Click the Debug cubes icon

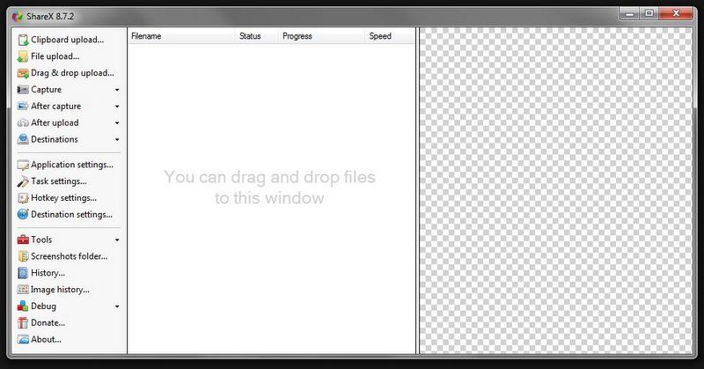[23, 306]
